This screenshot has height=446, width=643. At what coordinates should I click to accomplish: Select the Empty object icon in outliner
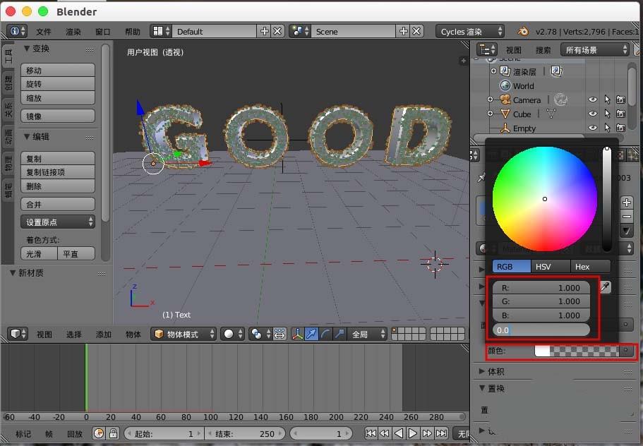click(505, 128)
